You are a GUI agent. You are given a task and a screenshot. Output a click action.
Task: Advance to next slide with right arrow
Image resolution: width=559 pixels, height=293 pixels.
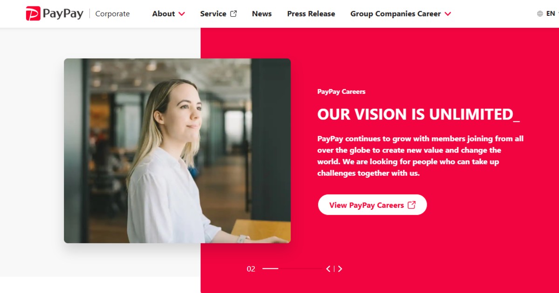pyautogui.click(x=340, y=269)
